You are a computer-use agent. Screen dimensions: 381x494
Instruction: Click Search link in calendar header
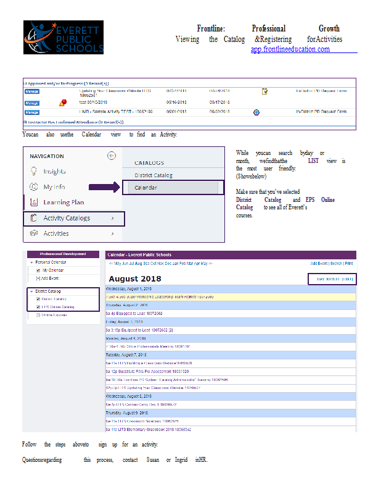click(337, 264)
